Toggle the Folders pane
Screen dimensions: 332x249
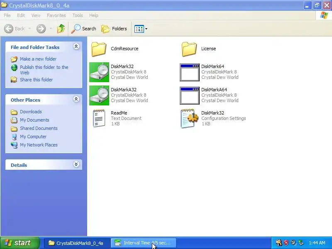click(114, 29)
